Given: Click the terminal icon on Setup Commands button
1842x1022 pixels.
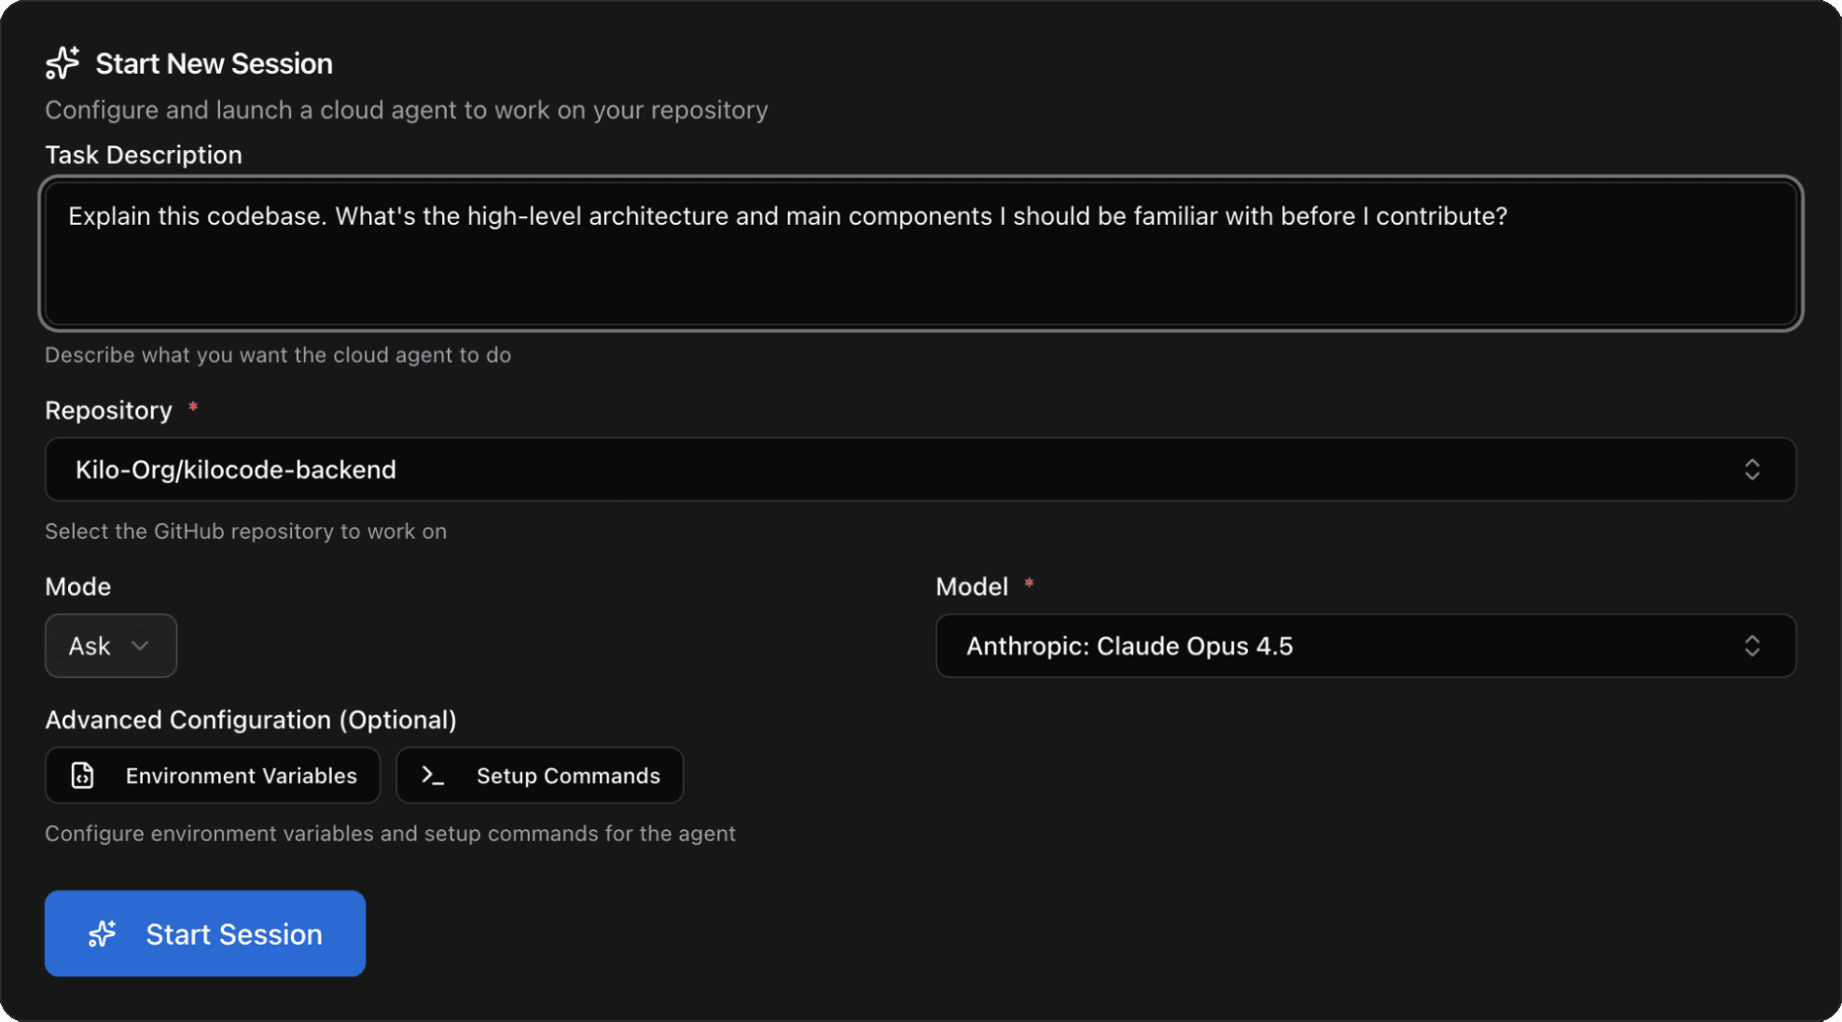Looking at the screenshot, I should (434, 775).
